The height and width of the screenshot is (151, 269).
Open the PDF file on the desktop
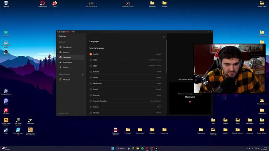point(116,131)
